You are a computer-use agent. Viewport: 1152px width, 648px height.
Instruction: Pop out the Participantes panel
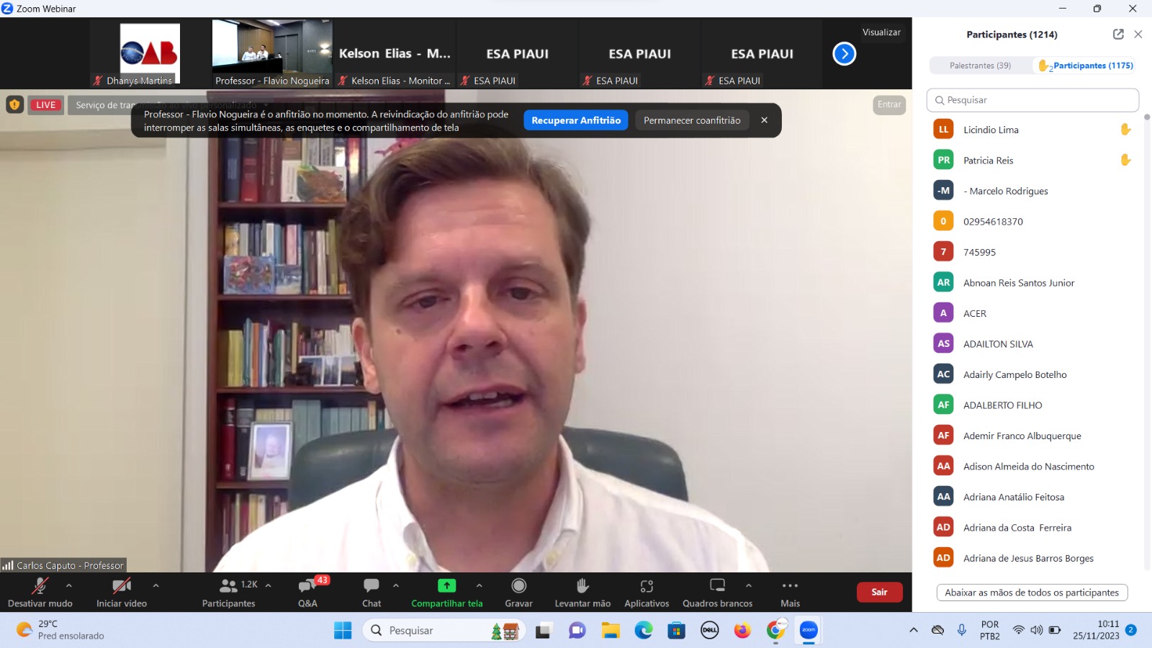coord(1118,34)
